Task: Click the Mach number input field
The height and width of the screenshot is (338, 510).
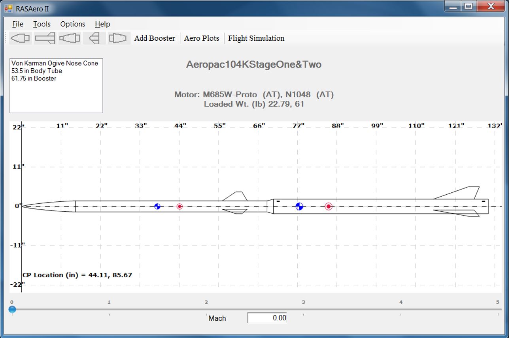Action: [x=267, y=318]
